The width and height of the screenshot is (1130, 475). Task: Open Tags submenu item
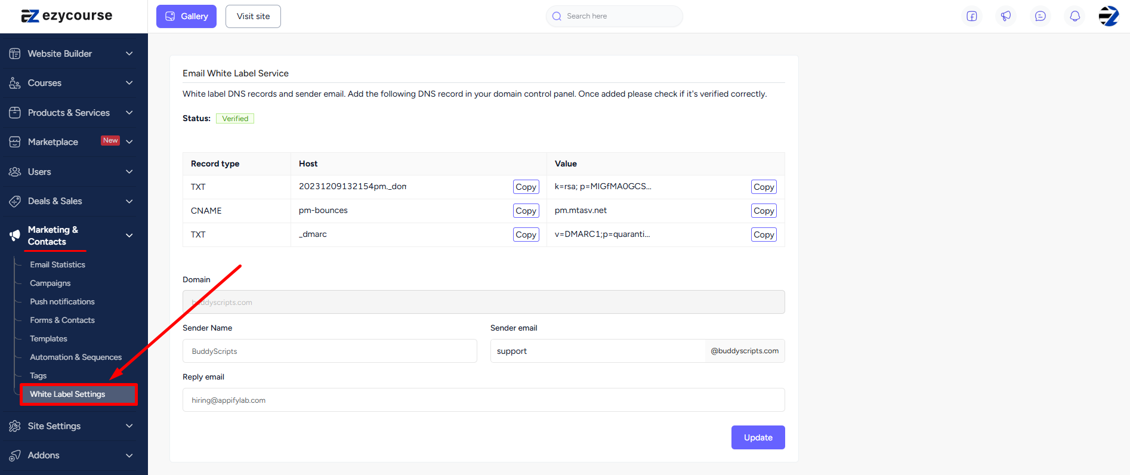(x=38, y=375)
